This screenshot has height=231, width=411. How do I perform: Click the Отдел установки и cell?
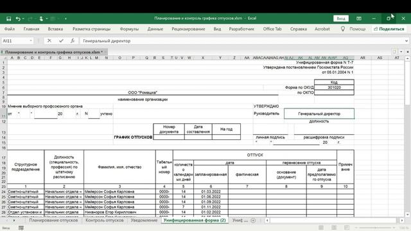click(26, 212)
